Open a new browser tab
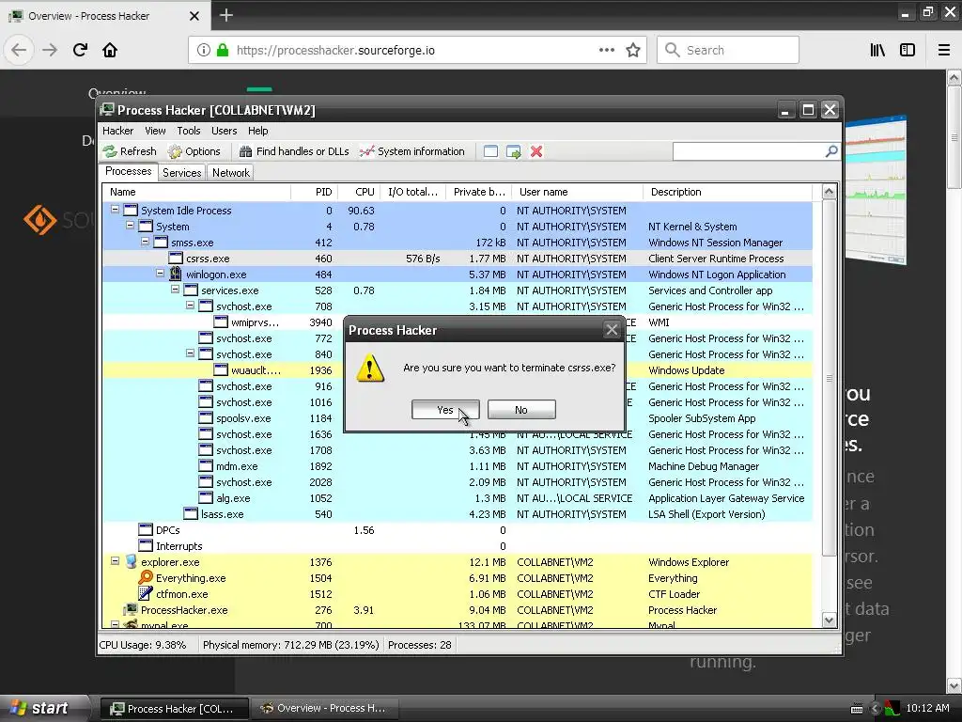The image size is (962, 722). [226, 15]
